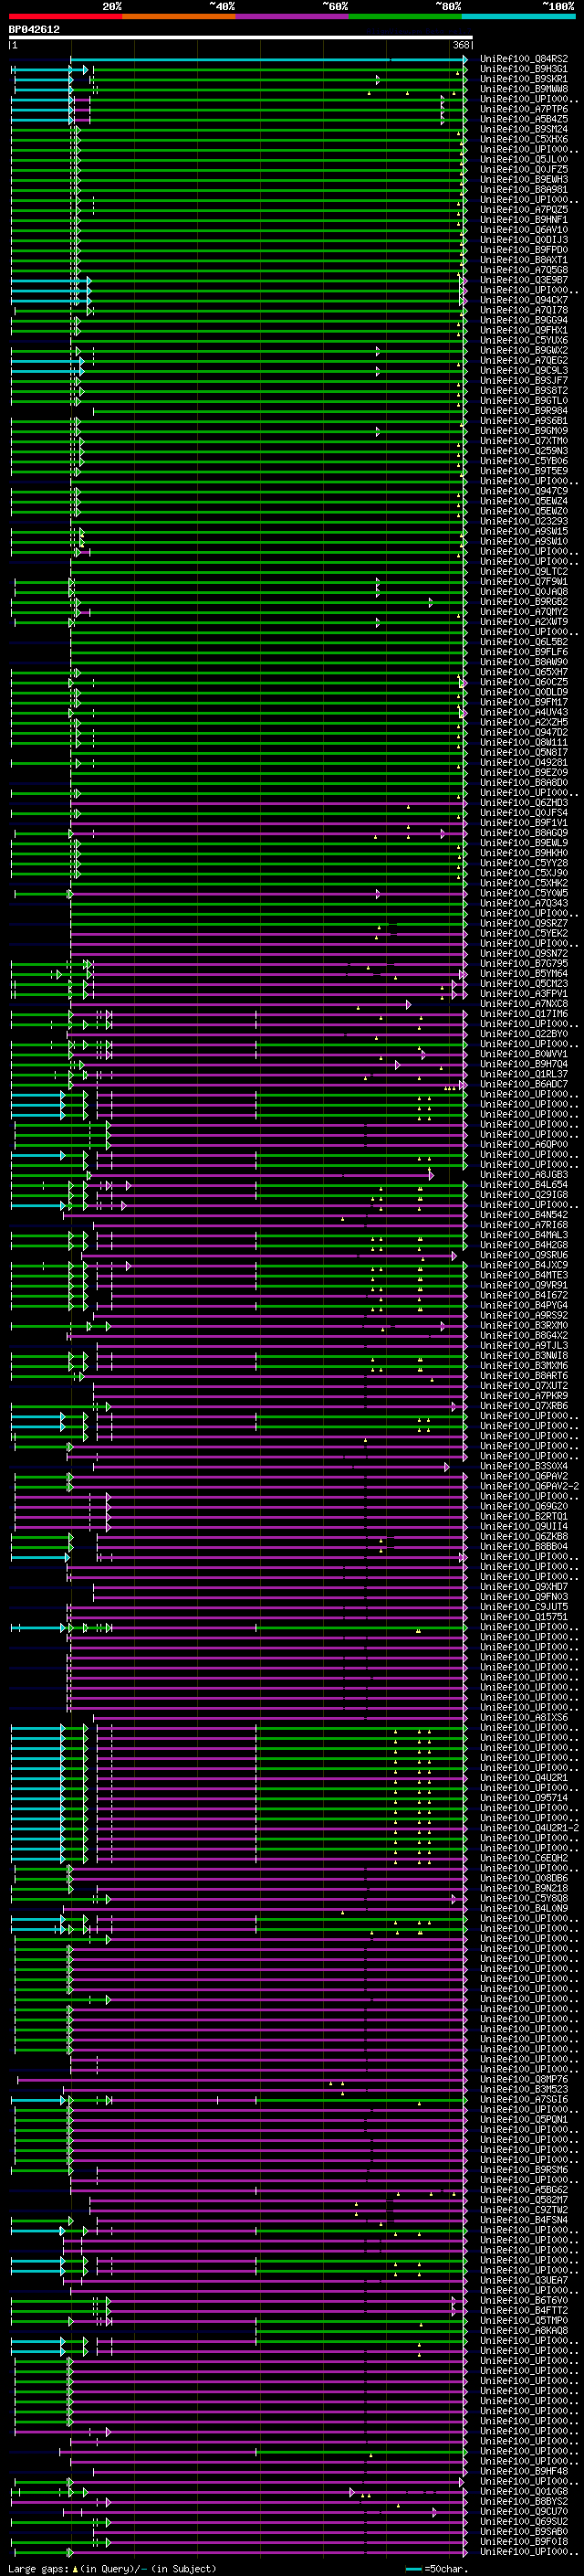This screenshot has height=2576, width=584.
Task: Select the query name BP042612
Action: coord(34,30)
